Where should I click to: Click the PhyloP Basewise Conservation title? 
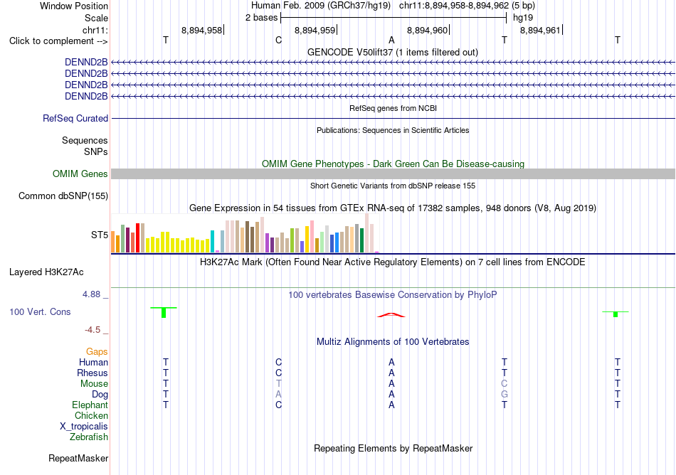[393, 294]
